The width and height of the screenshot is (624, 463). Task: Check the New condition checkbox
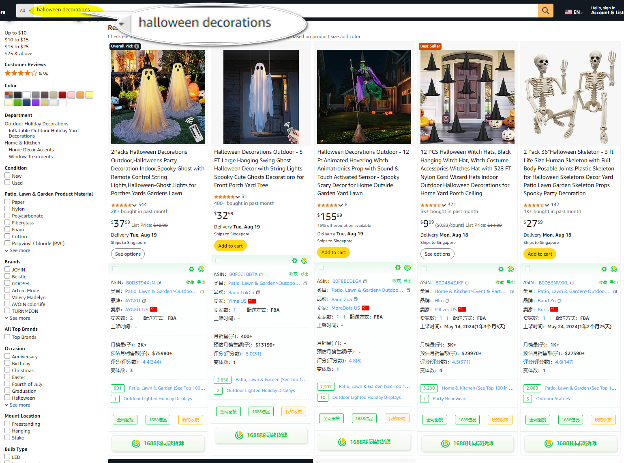(x=7, y=175)
